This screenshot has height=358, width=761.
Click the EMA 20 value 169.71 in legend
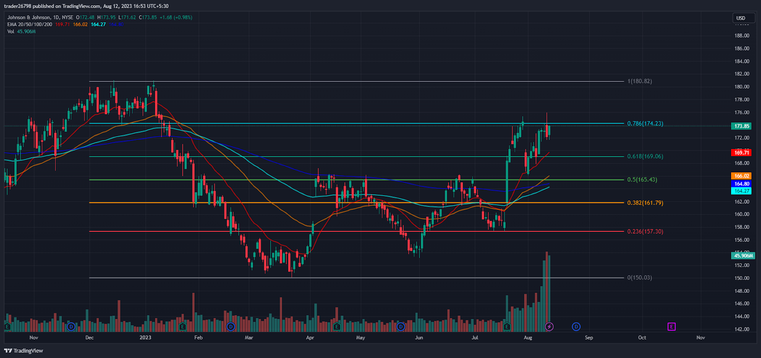(x=63, y=24)
